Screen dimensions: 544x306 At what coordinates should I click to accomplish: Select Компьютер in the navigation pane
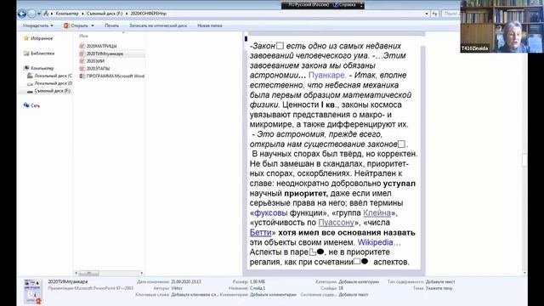tap(42, 68)
